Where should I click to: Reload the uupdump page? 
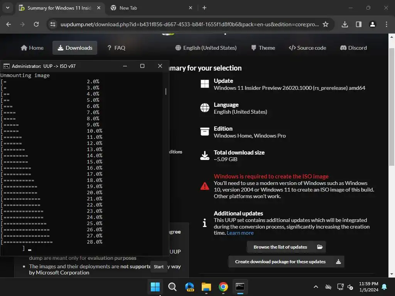coord(36,24)
